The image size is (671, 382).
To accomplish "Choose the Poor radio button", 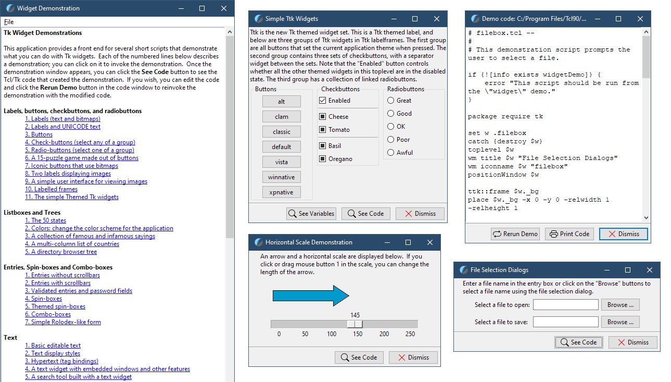I will click(x=391, y=140).
